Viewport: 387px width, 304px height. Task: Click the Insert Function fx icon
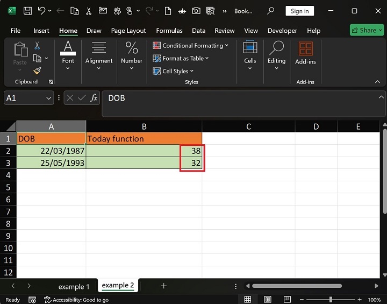click(94, 98)
